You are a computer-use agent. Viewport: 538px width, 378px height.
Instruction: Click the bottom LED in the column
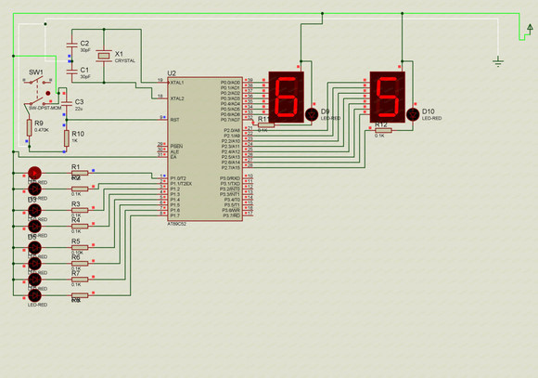coord(34,295)
